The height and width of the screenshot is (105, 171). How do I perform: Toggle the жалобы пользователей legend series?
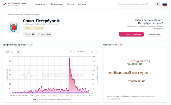(44, 100)
